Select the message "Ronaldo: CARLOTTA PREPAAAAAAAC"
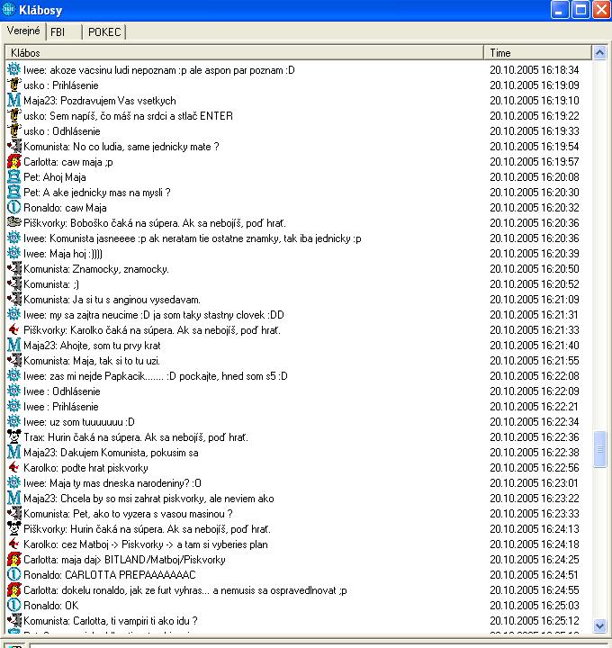 (109, 575)
